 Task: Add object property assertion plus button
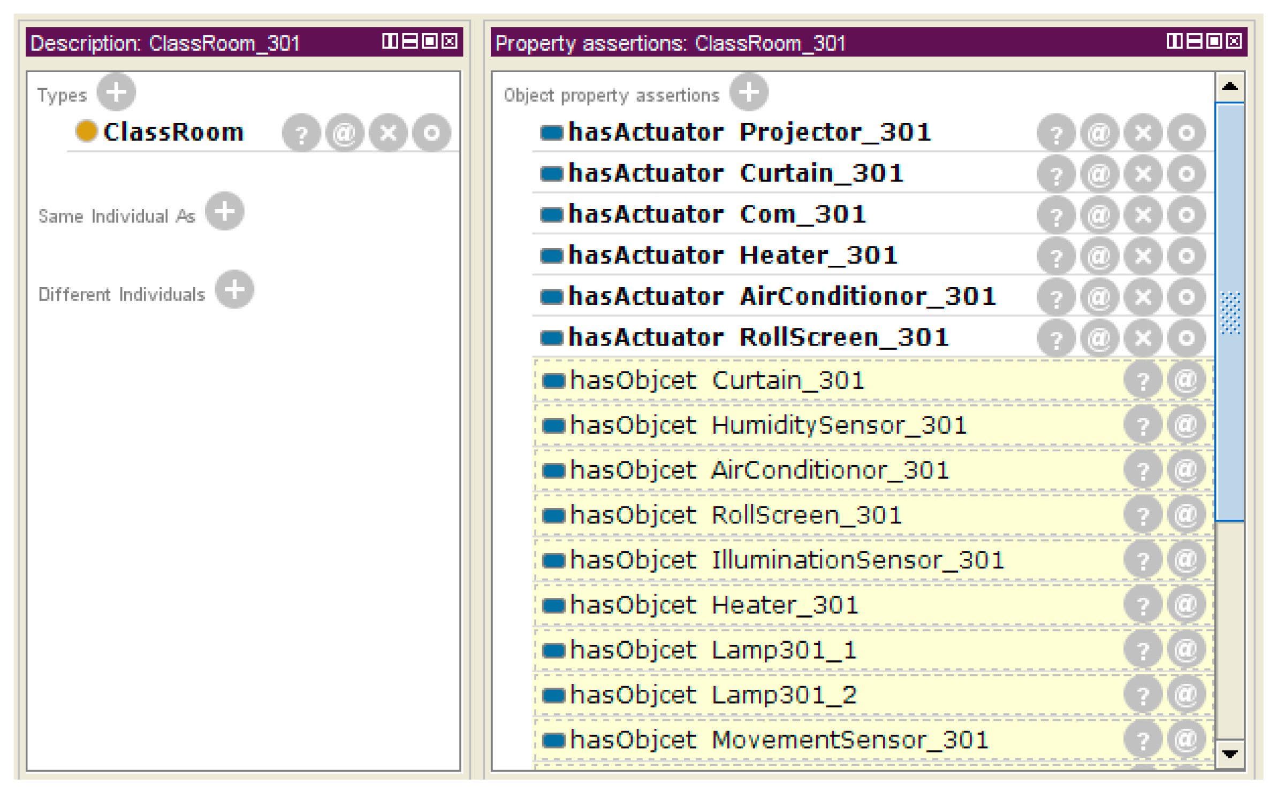(749, 92)
